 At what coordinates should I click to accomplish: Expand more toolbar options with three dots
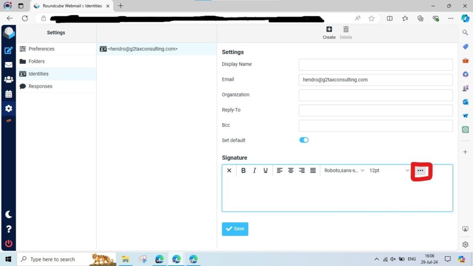[420, 170]
